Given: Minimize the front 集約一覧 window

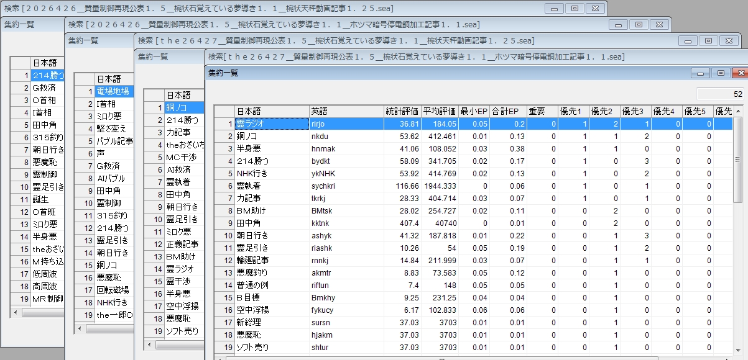Looking at the screenshot, I should coord(701,73).
